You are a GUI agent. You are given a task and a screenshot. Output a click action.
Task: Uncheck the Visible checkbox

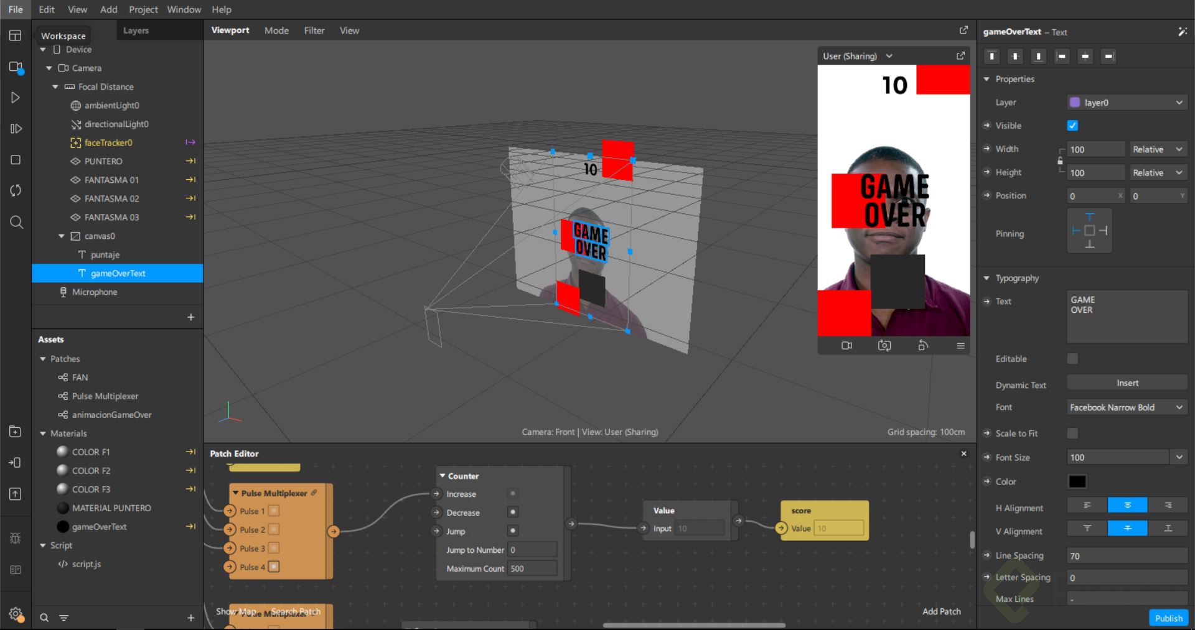tap(1072, 126)
